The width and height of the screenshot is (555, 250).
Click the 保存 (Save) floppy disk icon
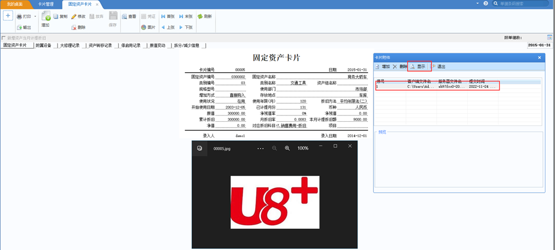click(x=113, y=16)
